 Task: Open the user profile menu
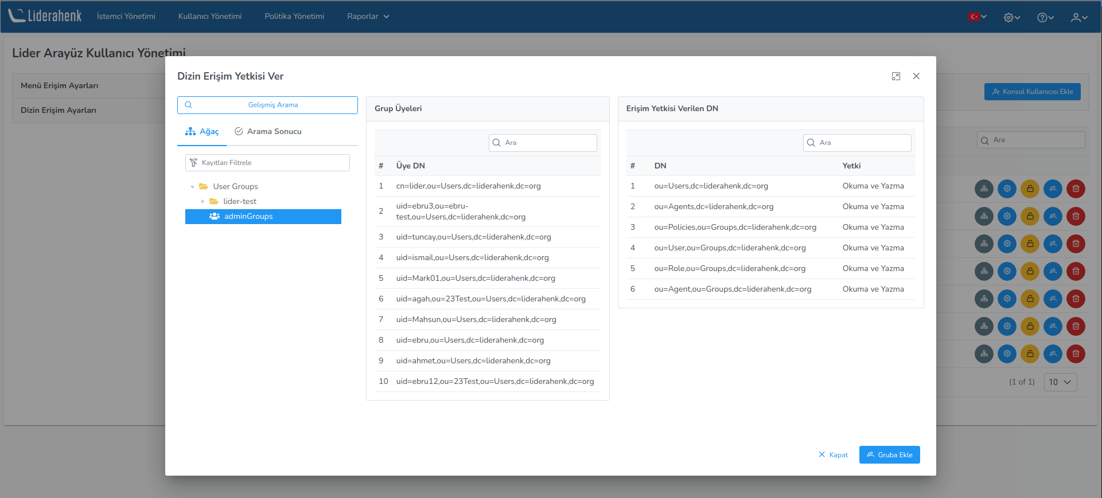tap(1079, 17)
